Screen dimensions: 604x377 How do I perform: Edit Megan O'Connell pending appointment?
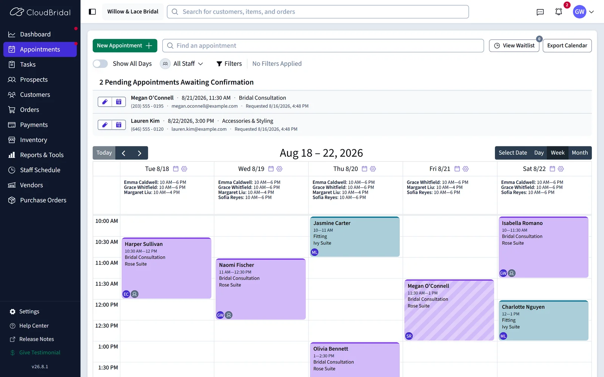(x=105, y=102)
